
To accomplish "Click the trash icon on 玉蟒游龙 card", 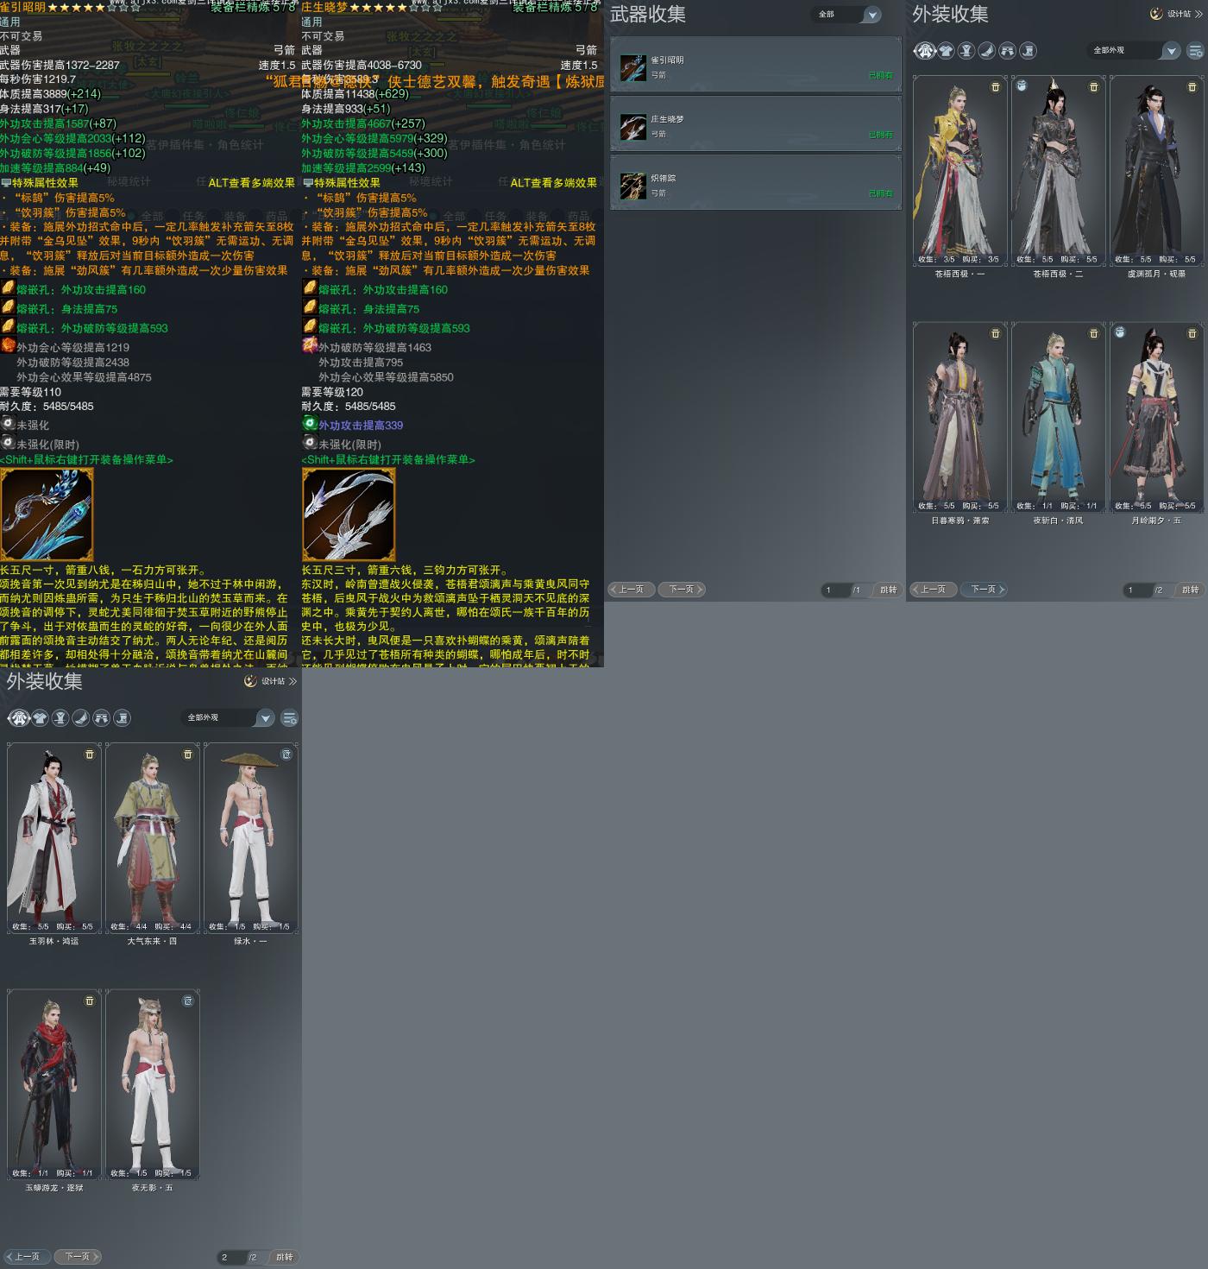I will (90, 1001).
